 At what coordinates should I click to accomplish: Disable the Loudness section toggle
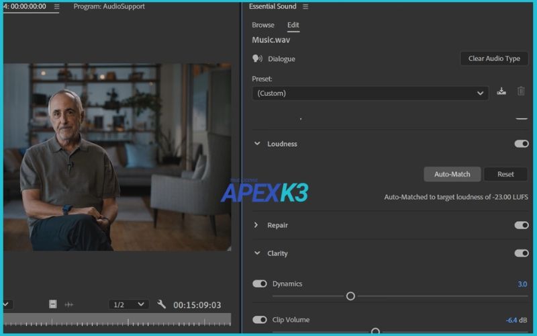click(x=521, y=144)
